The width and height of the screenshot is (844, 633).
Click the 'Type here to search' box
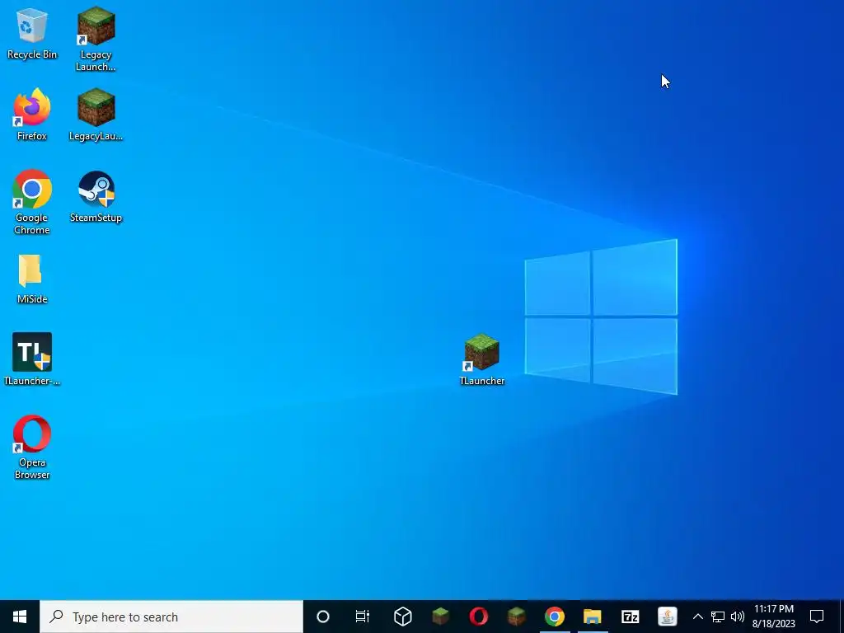pyautogui.click(x=171, y=617)
